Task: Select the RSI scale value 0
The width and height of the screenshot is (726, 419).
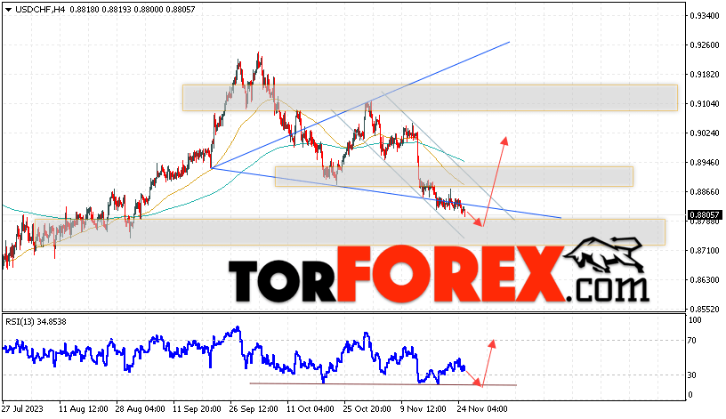Action: (690, 395)
